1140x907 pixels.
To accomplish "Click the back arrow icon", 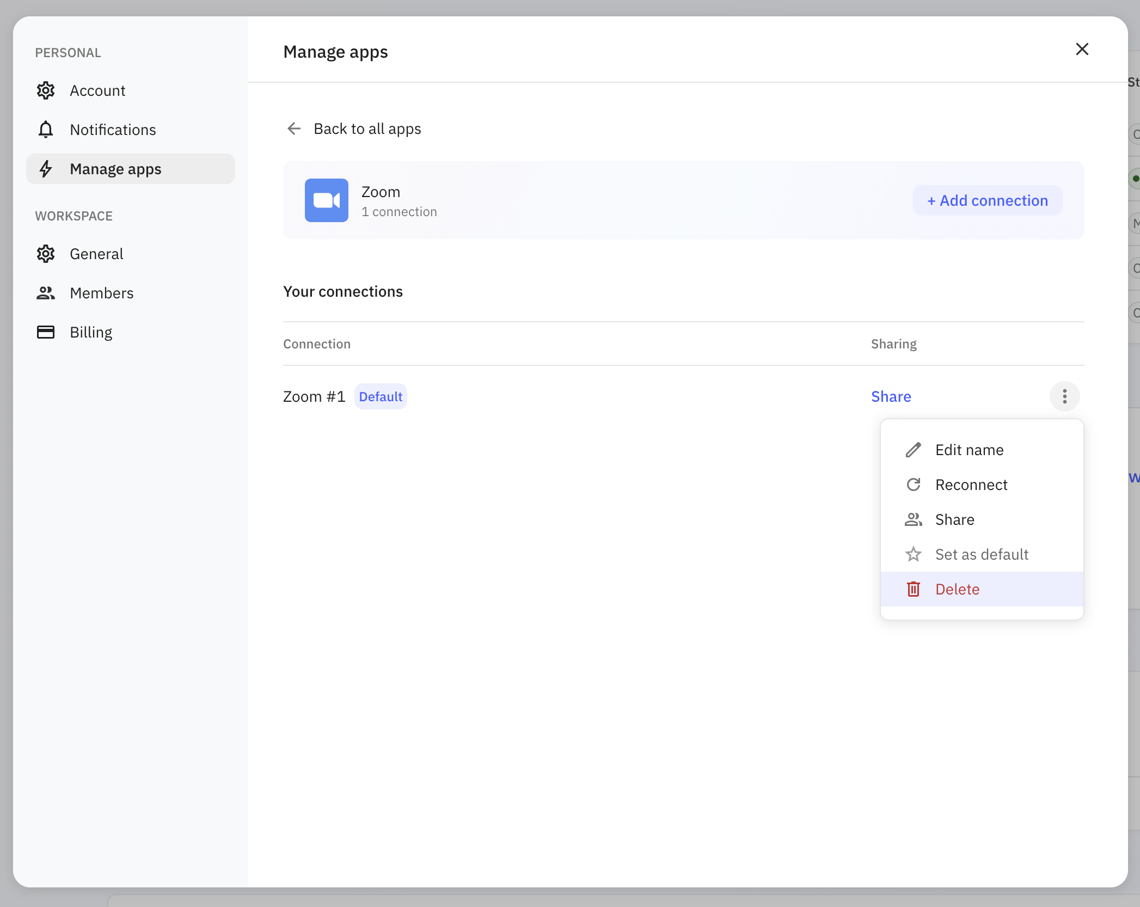I will (x=294, y=128).
